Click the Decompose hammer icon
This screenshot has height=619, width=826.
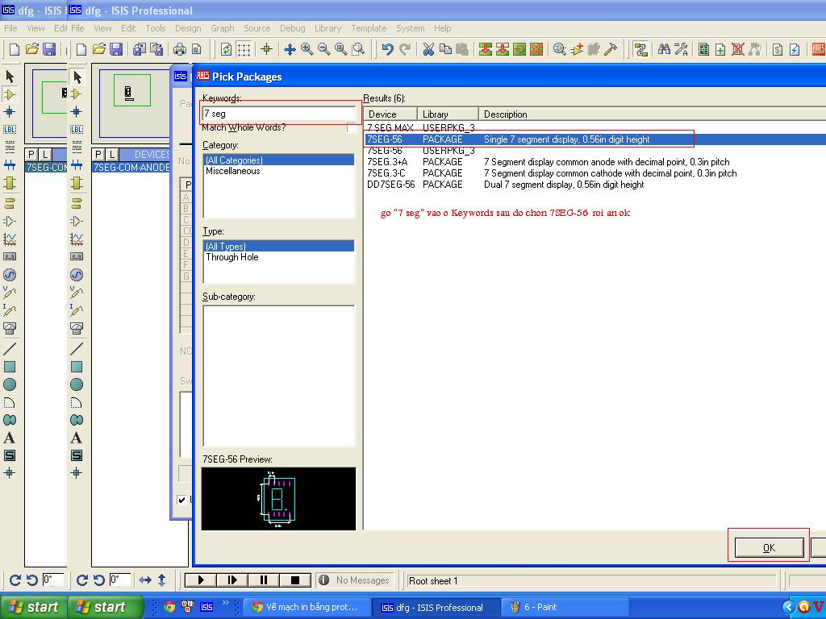tap(611, 49)
